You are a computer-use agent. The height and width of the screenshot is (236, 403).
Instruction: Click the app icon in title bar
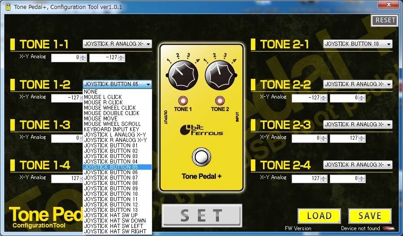(8, 7)
